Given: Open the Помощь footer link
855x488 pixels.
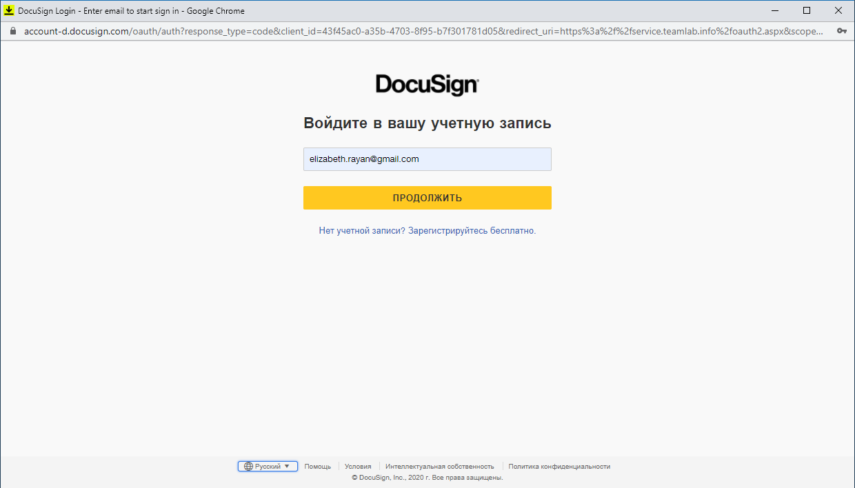Looking at the screenshot, I should [318, 467].
